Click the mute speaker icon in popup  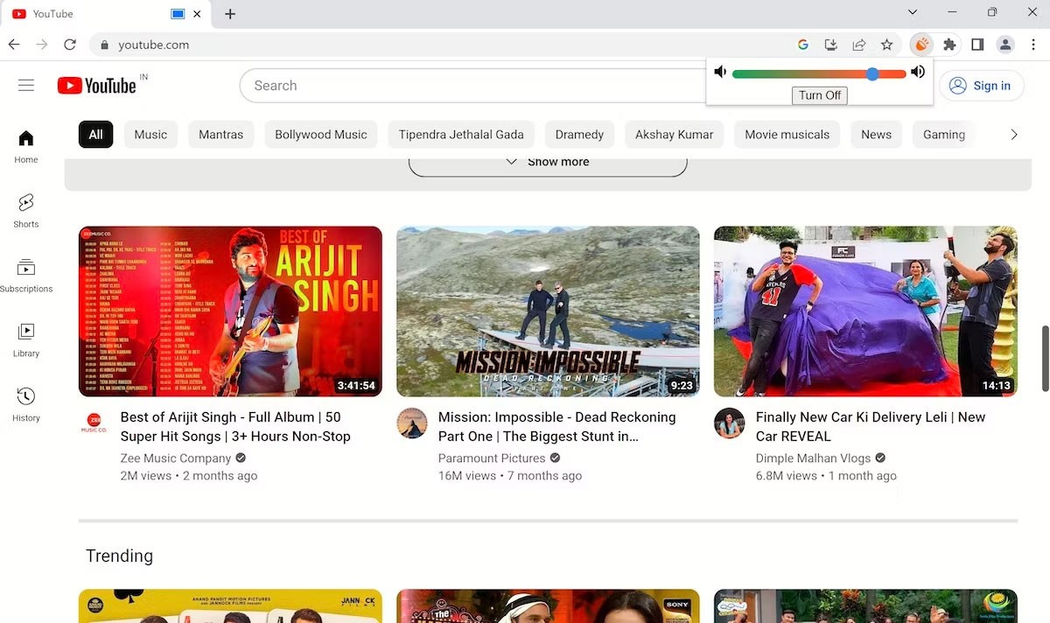coord(720,72)
